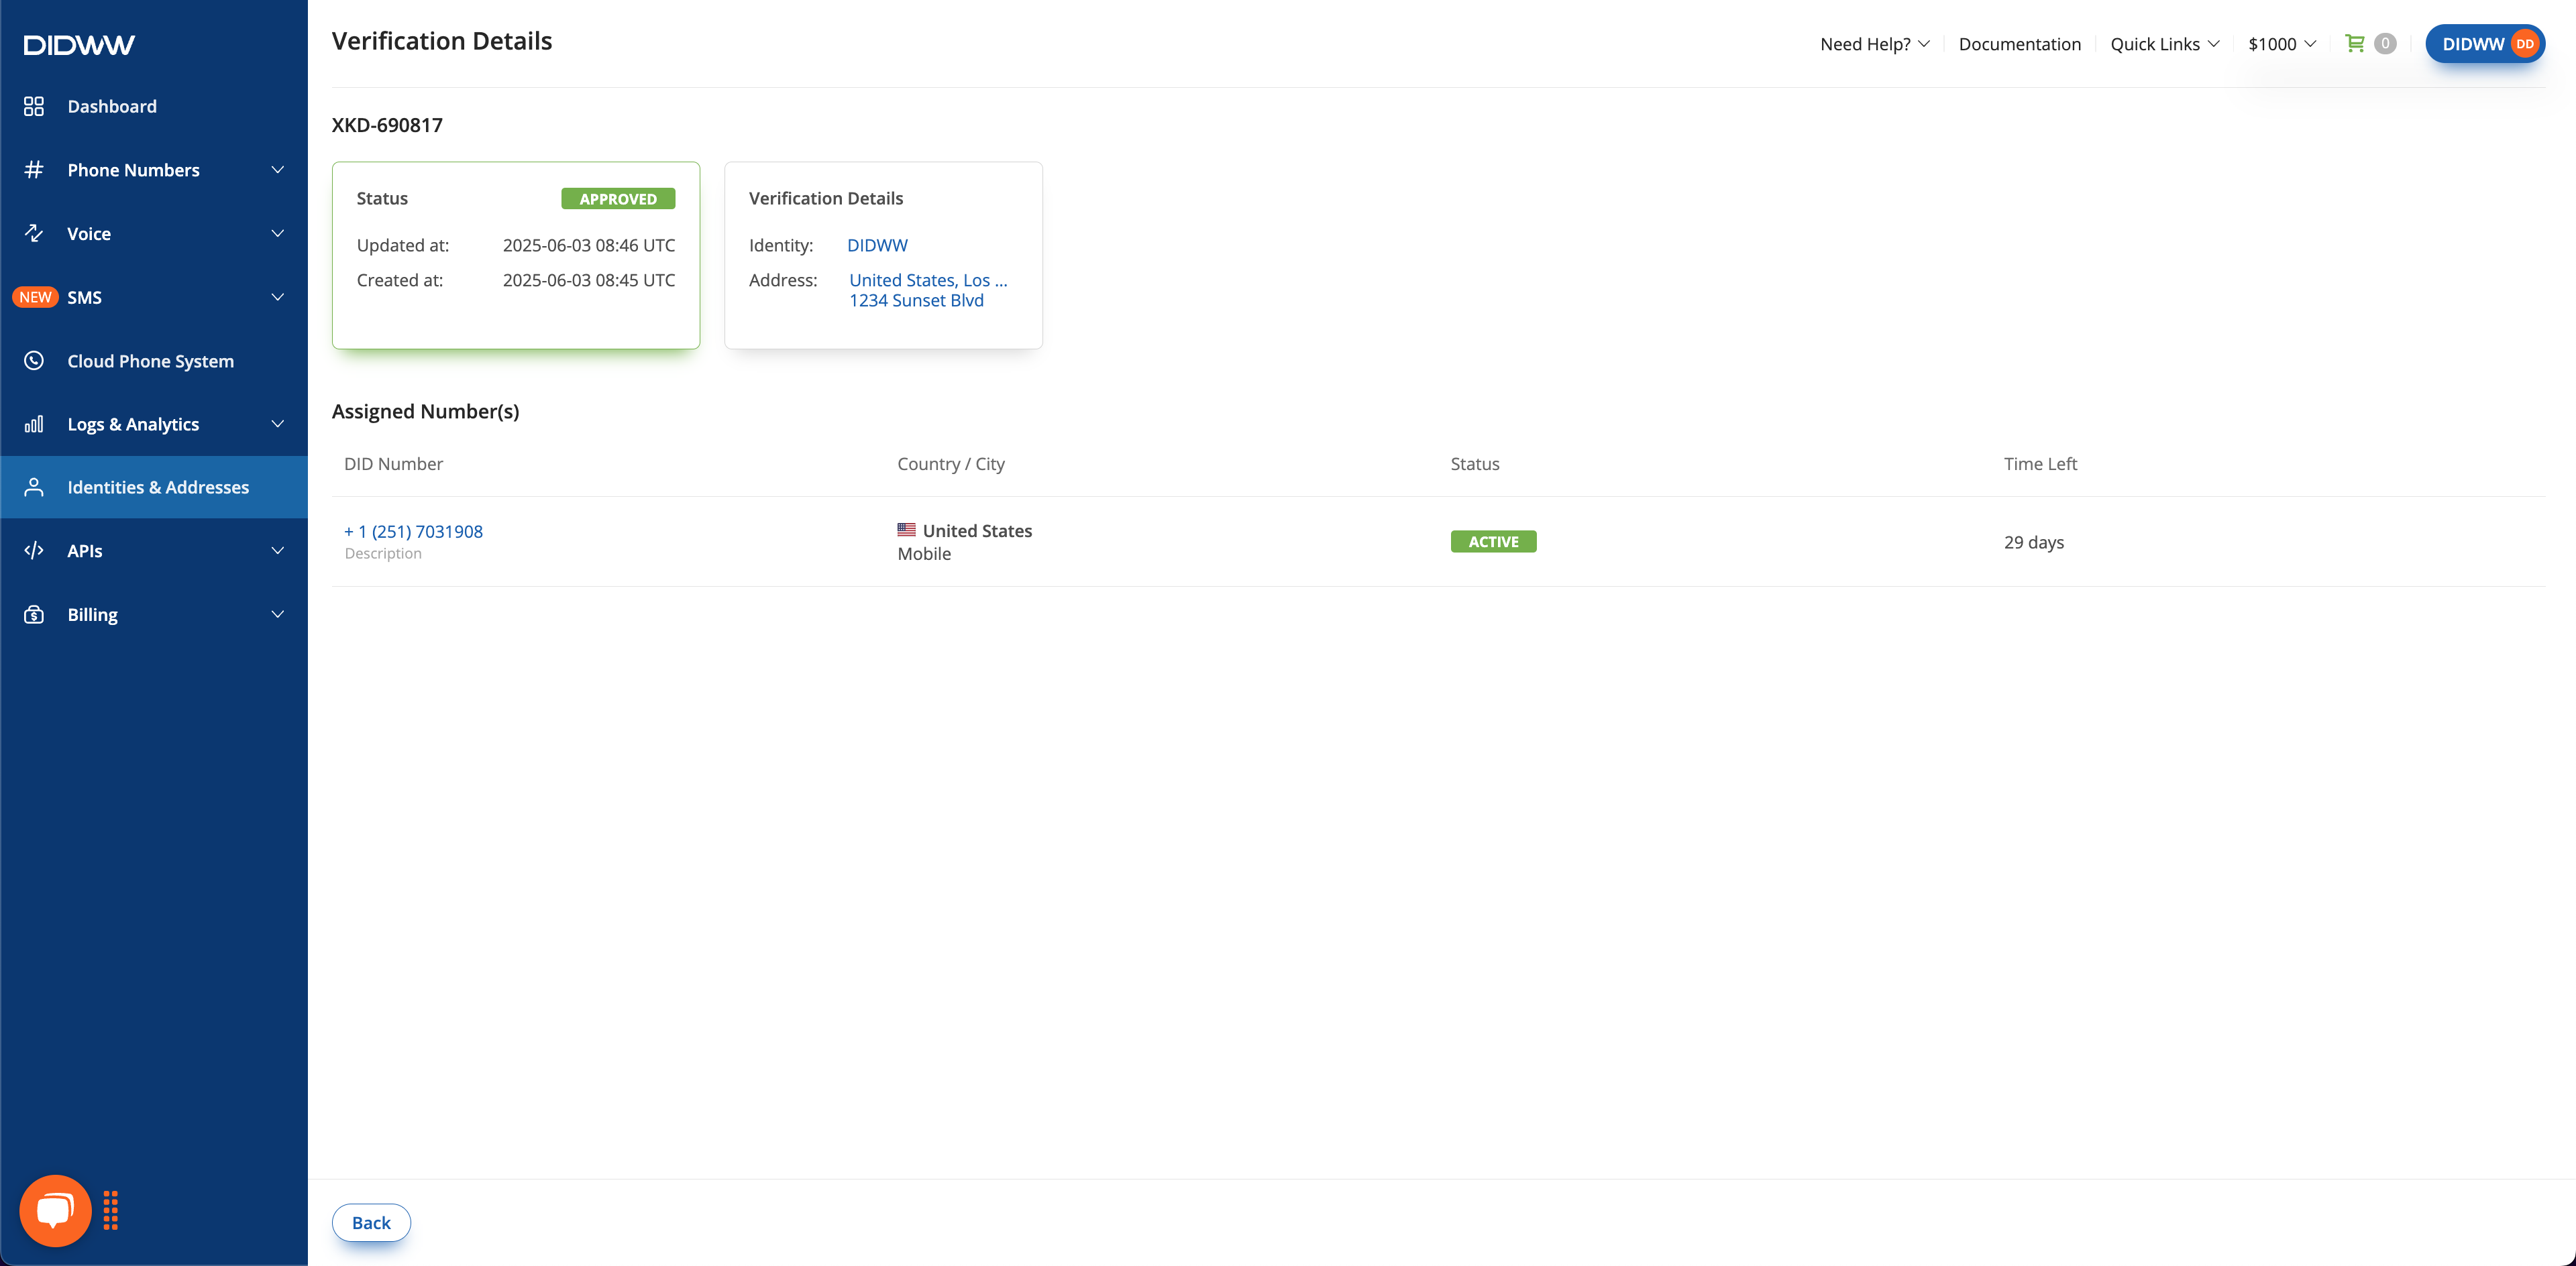Click the Description text under DID number
Image resolution: width=2576 pixels, height=1266 pixels.
(383, 554)
